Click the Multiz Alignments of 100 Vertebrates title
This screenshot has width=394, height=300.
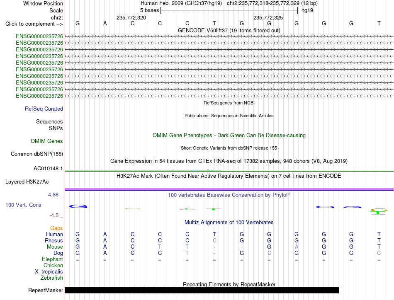[x=229, y=222]
